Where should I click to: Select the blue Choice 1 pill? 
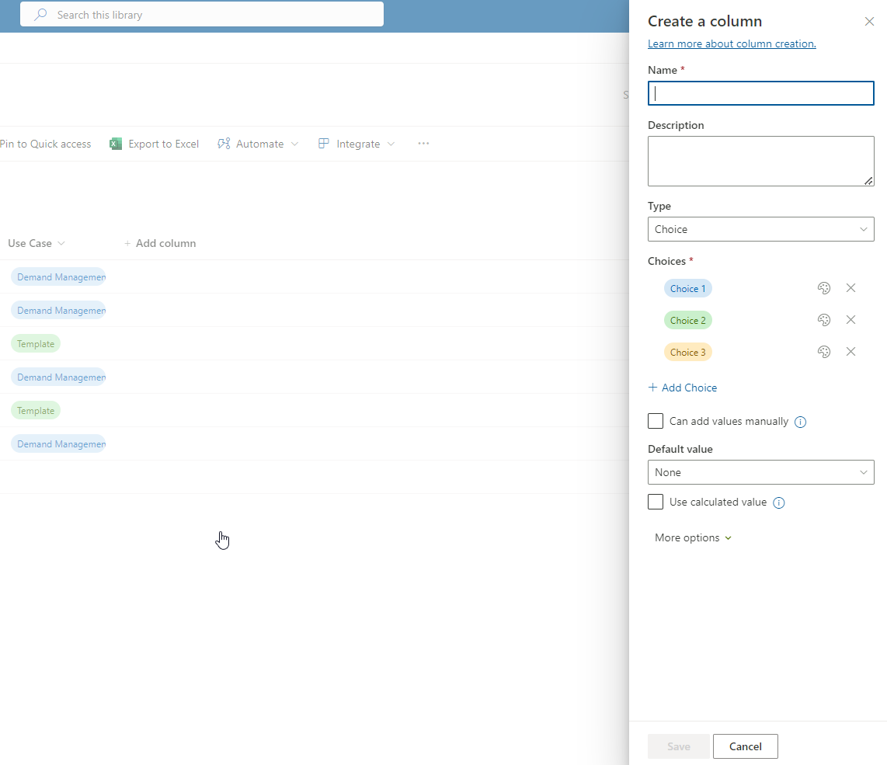tap(687, 288)
